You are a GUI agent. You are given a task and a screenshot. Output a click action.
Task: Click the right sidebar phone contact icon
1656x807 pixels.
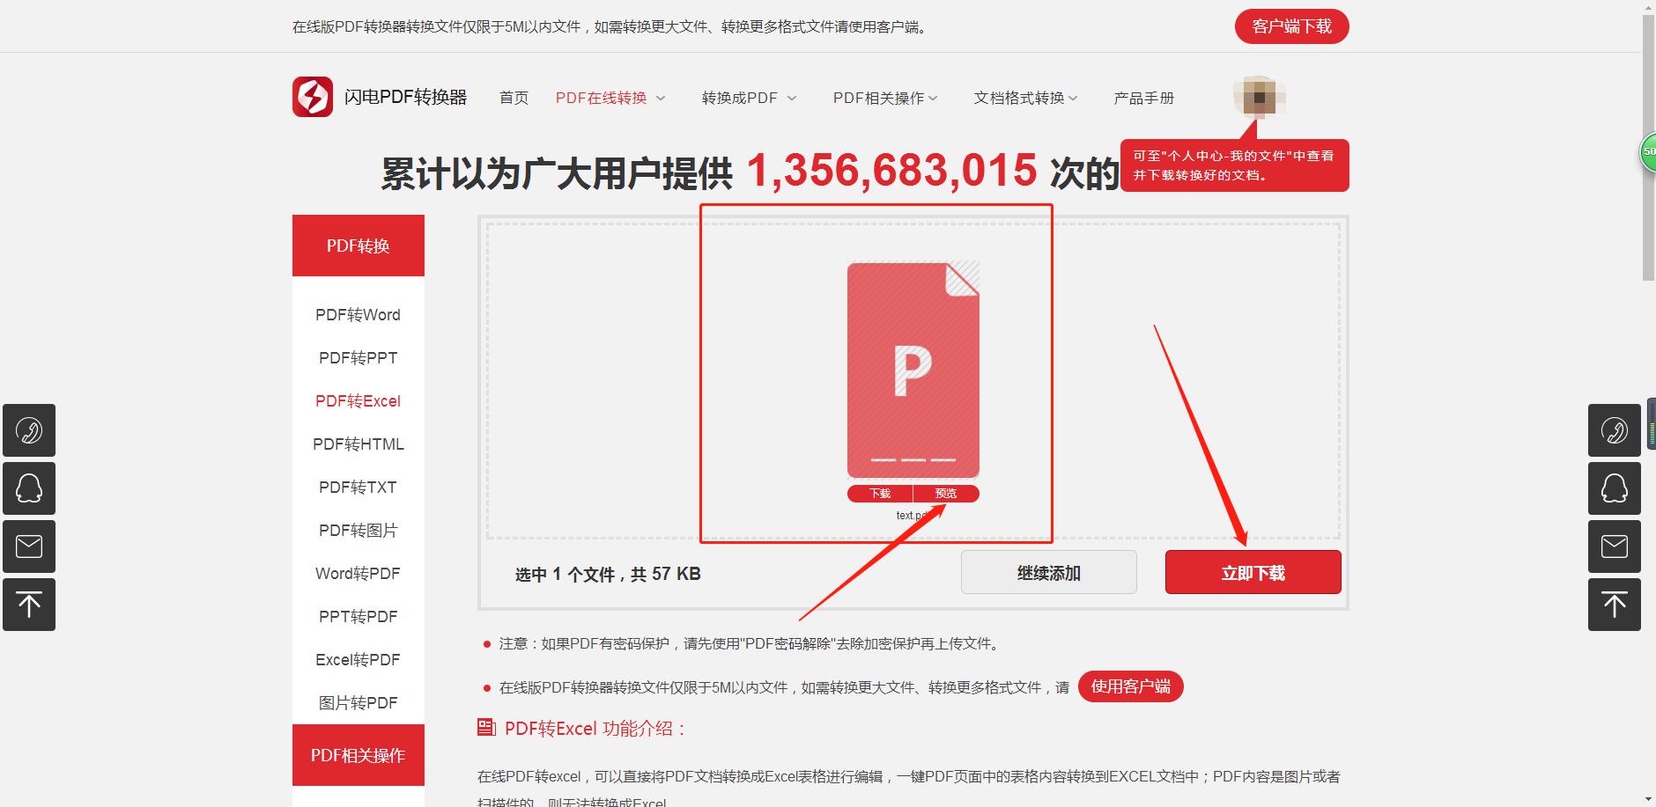pyautogui.click(x=1614, y=430)
